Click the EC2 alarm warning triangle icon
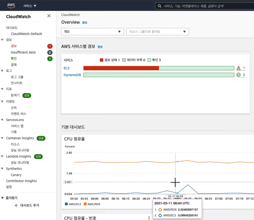This screenshot has width=254, height=220. point(239,68)
